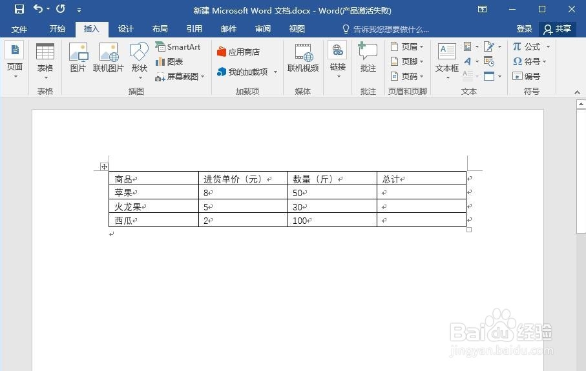Click the Redo icon in title bar
The image size is (586, 371).
point(61,8)
